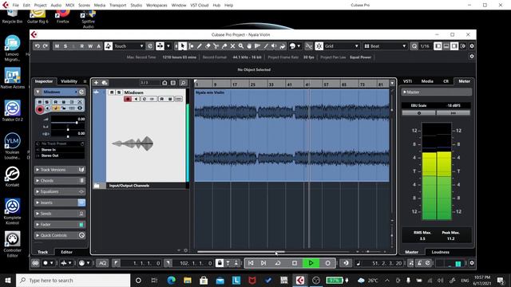Viewport: 511px width, 287px height.
Task: Click the green Play transport button
Action: [311, 263]
